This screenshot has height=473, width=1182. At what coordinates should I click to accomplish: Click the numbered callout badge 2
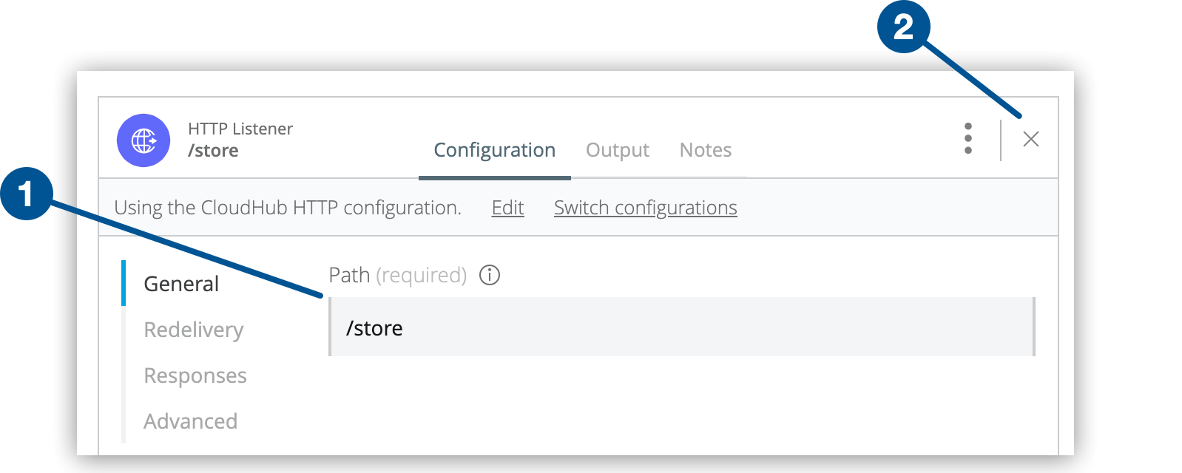tap(903, 27)
